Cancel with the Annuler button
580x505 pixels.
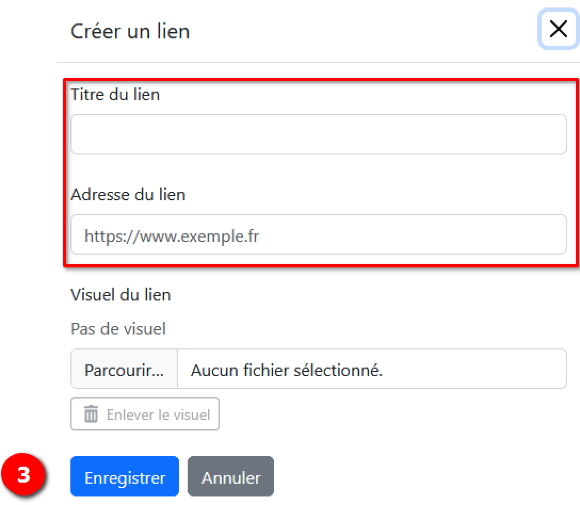tap(231, 476)
